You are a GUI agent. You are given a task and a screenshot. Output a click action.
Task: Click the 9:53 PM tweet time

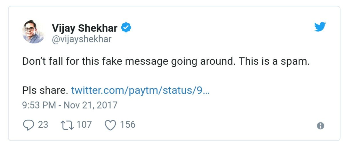point(39,105)
